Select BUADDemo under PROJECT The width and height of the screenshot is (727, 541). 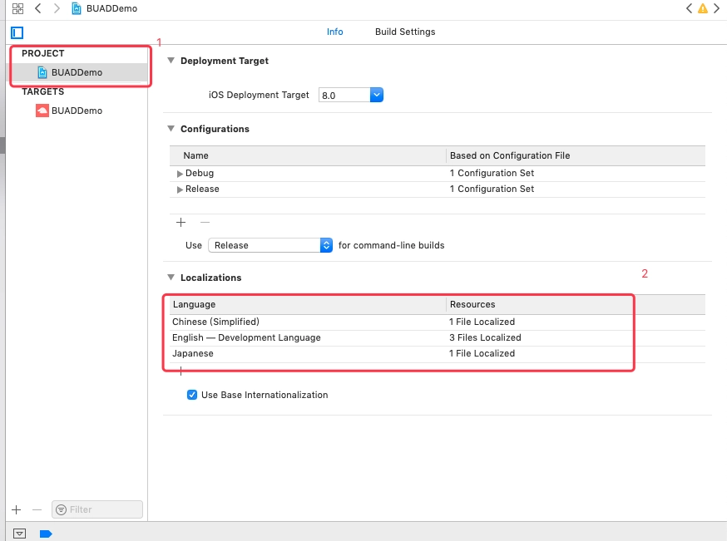tap(79, 72)
